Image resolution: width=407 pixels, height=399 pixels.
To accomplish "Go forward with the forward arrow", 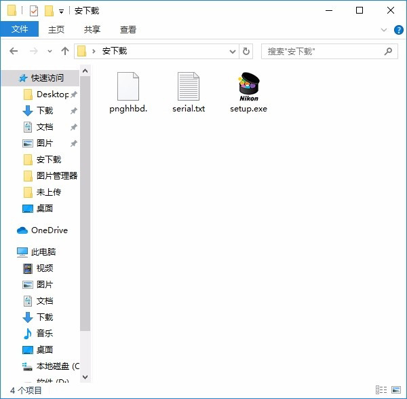I will [x=34, y=51].
